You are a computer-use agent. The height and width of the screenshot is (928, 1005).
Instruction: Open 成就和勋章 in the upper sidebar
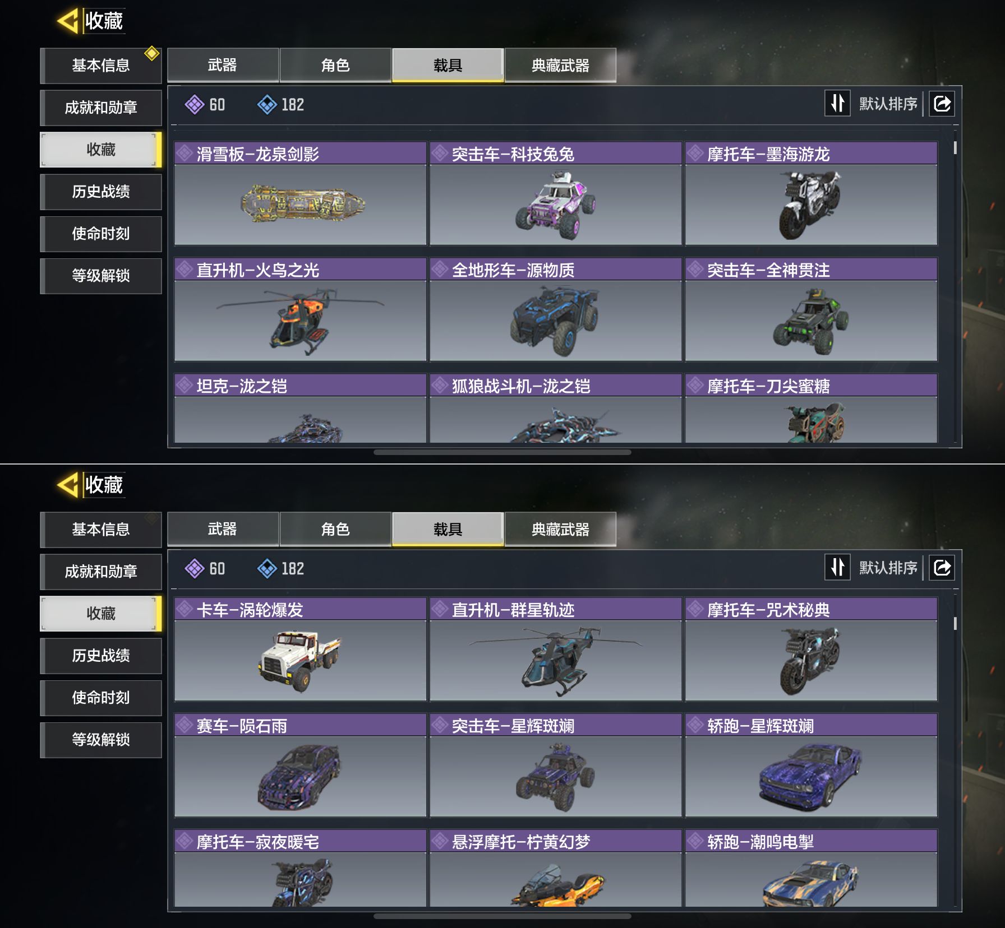click(101, 108)
